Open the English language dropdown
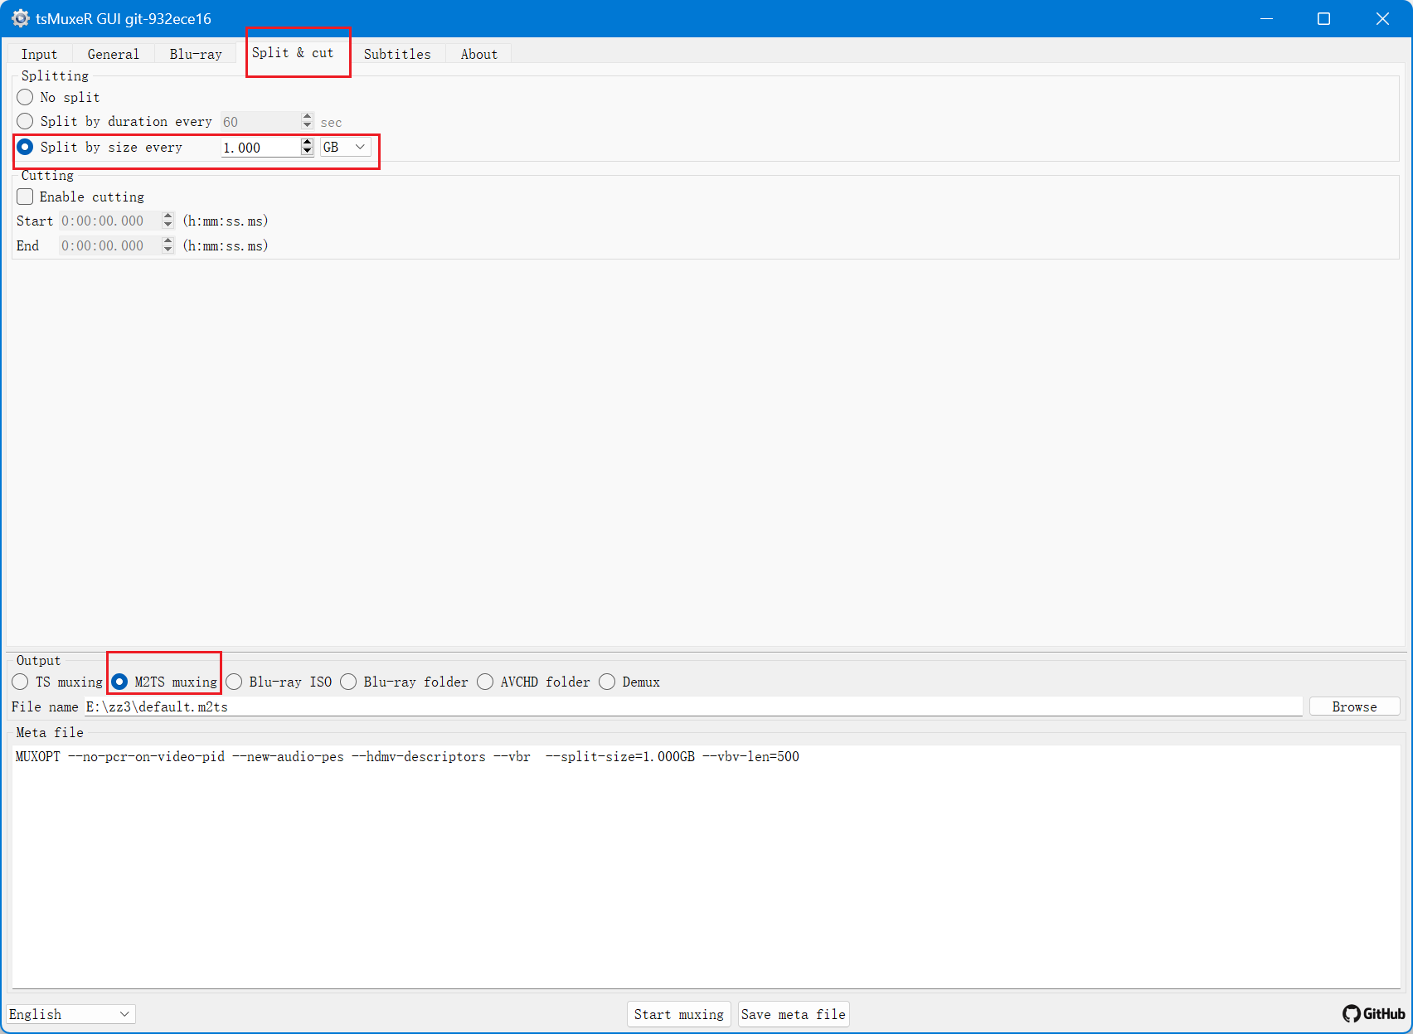The image size is (1413, 1034). coord(70,1014)
